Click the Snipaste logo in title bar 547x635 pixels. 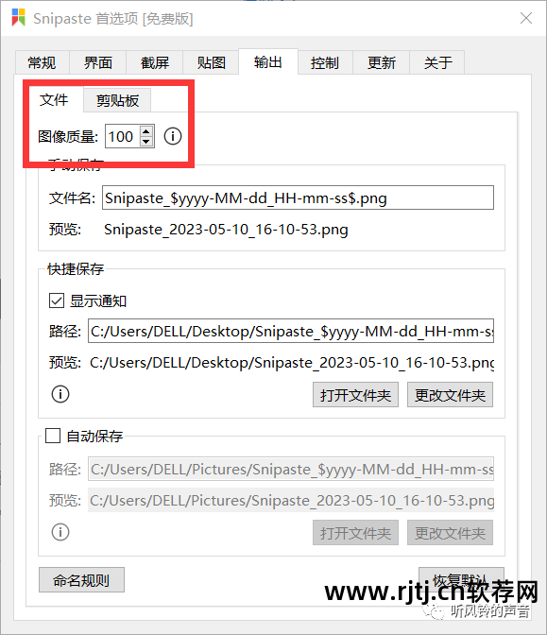pyautogui.click(x=19, y=18)
